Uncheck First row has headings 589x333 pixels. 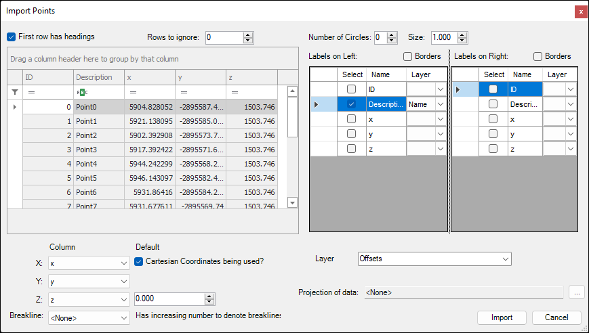(x=11, y=37)
